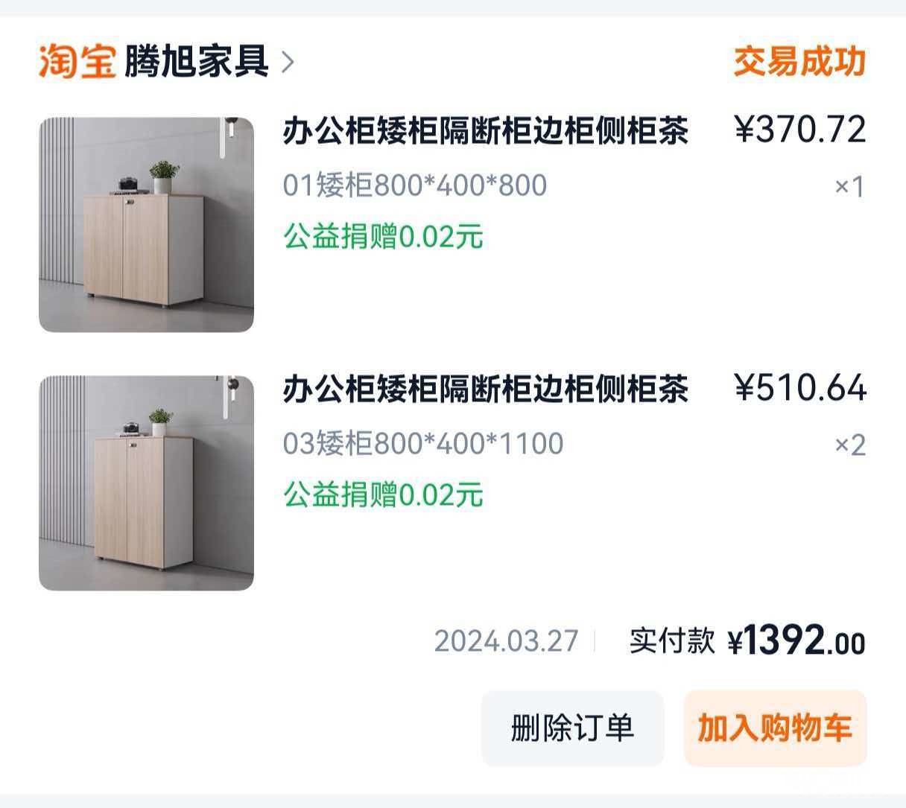Open the 03矮柜 tall cabinet thumbnail
Viewport: 906px width, 808px height.
(x=146, y=483)
